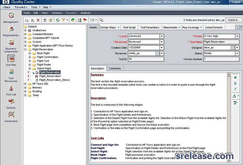Click the New Test toolbar icon
243x165 pixels.
pos(32,20)
